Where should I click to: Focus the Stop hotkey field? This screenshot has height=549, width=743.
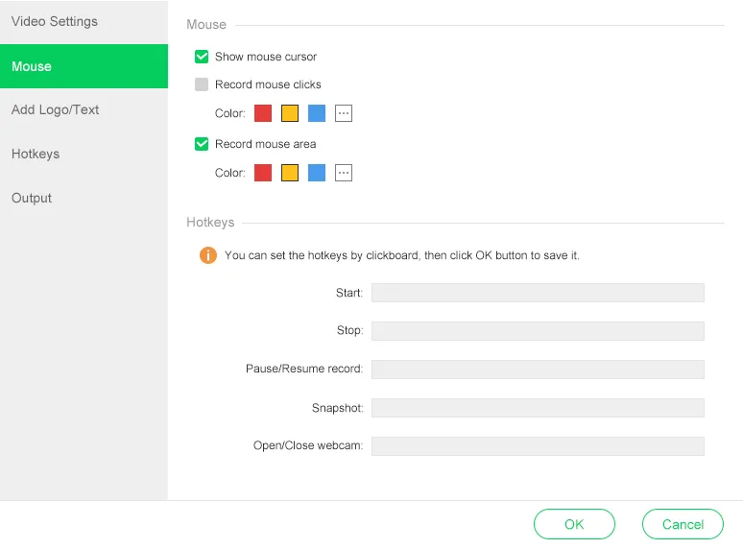click(538, 330)
